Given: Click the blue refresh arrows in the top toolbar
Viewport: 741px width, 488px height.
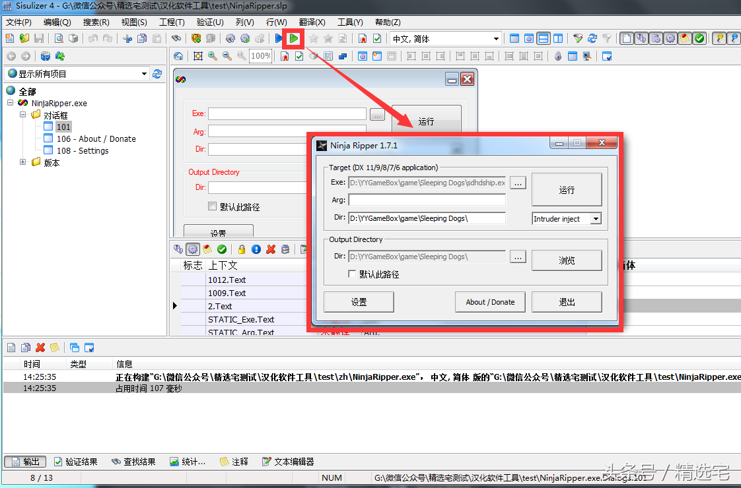Looking at the screenshot, I should [592, 39].
